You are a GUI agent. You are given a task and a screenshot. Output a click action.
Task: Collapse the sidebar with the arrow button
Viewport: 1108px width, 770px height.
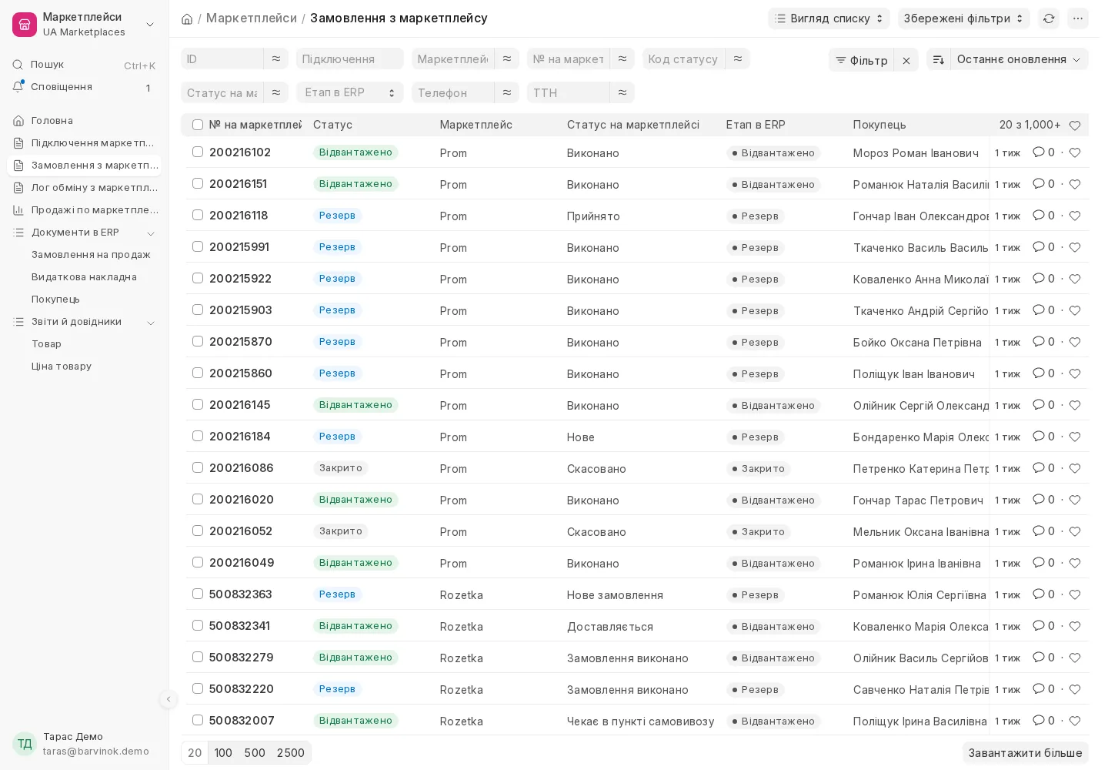pyautogui.click(x=169, y=699)
